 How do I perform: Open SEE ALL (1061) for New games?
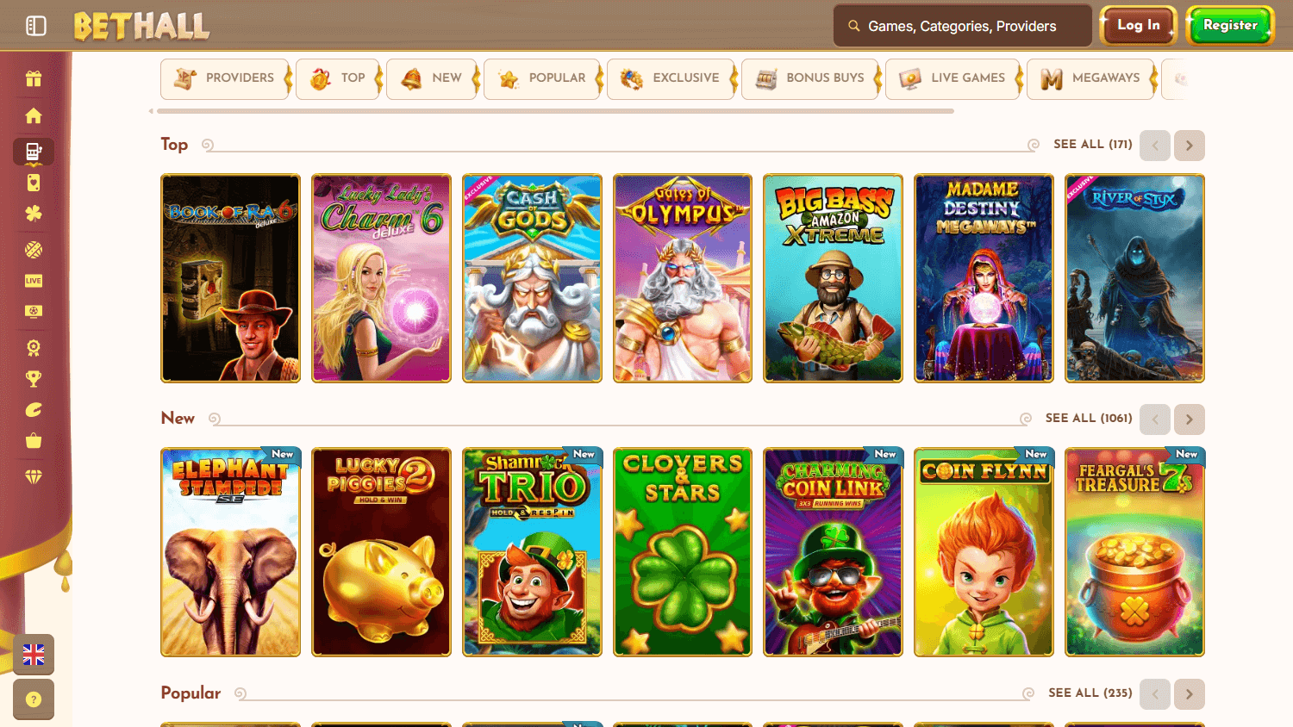[1088, 418]
